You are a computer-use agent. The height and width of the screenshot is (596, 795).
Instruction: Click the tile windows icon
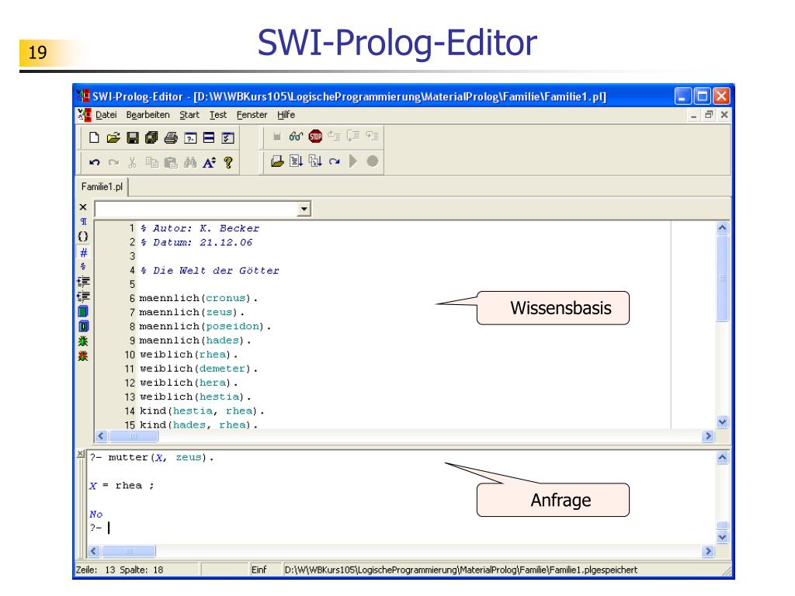click(209, 137)
